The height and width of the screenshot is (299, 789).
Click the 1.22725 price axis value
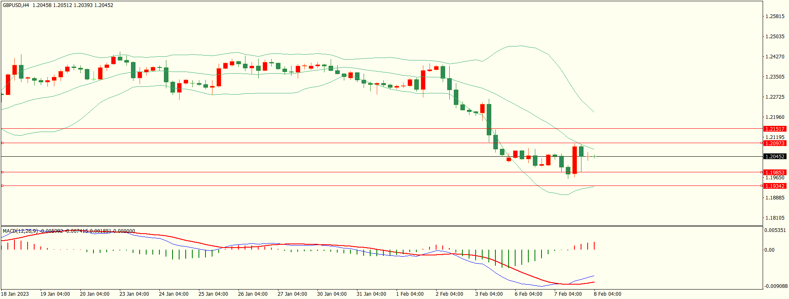(775, 97)
